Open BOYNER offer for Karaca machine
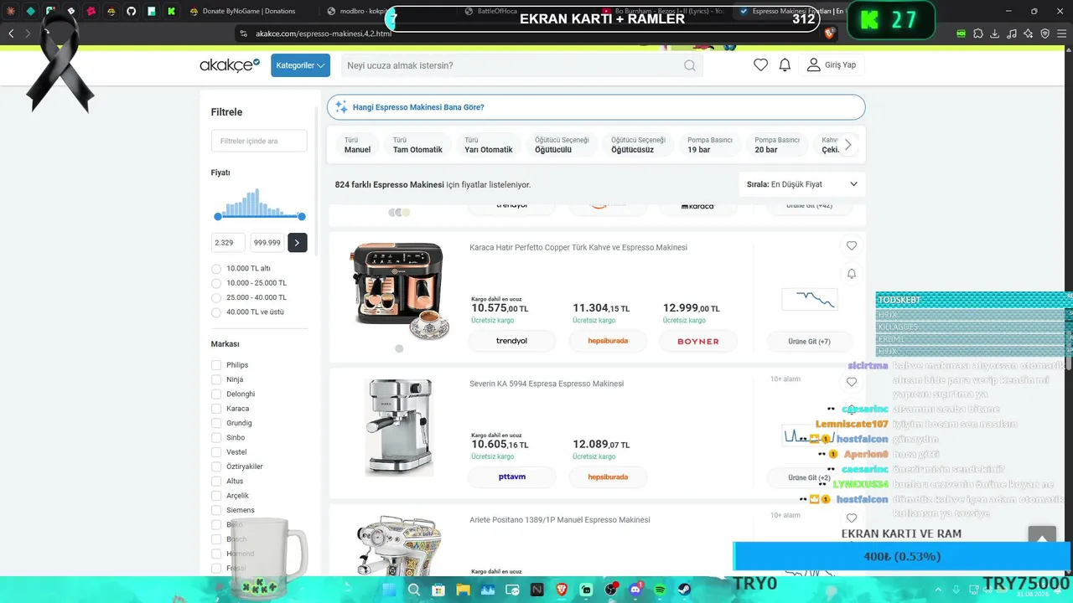This screenshot has height=603, width=1073. 697,342
